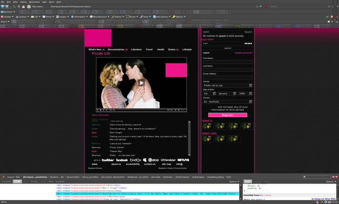Switch to the Firebug HTML tab
This screenshot has height=204, width=339.
pyautogui.click(x=17, y=182)
